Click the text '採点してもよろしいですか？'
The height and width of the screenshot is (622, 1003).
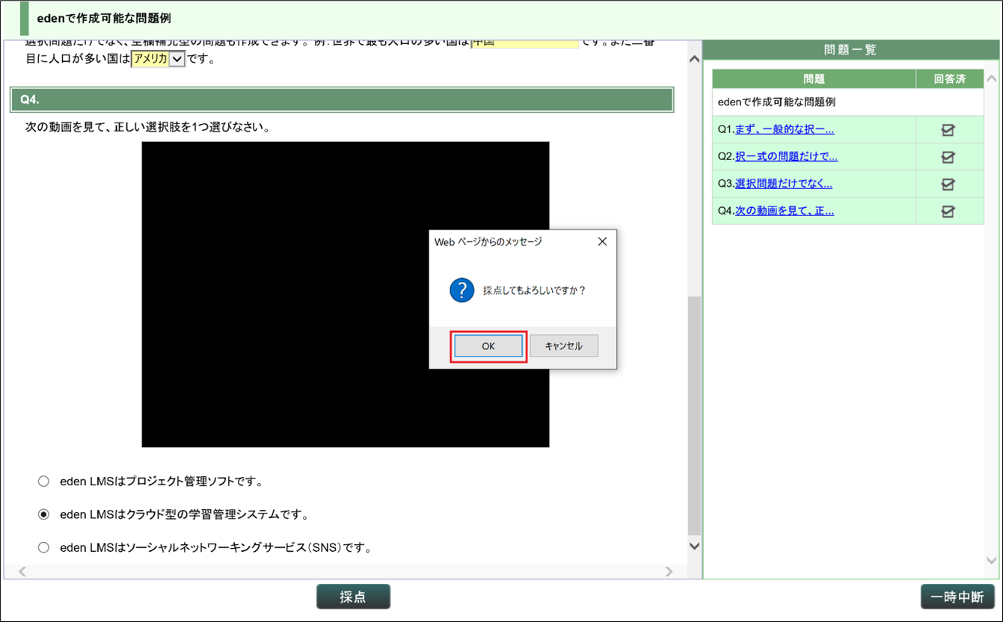(535, 290)
